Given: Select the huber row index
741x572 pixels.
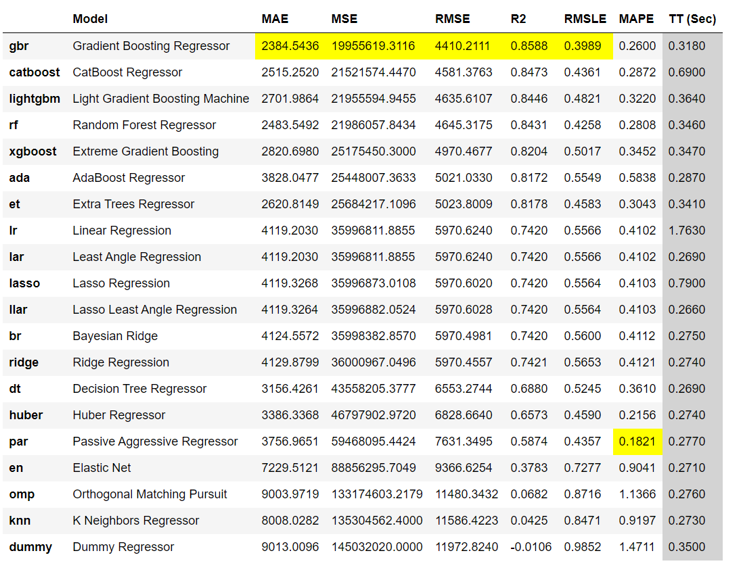Looking at the screenshot, I should 26,415.
